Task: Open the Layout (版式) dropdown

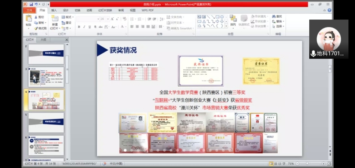Action: [67, 17]
